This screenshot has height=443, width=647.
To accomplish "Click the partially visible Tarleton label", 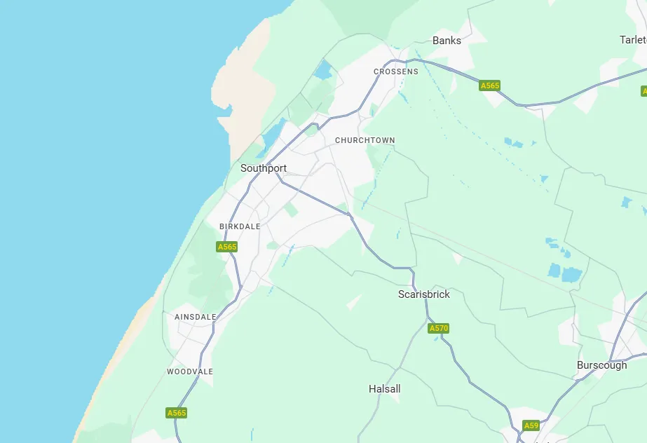I will coord(633,39).
